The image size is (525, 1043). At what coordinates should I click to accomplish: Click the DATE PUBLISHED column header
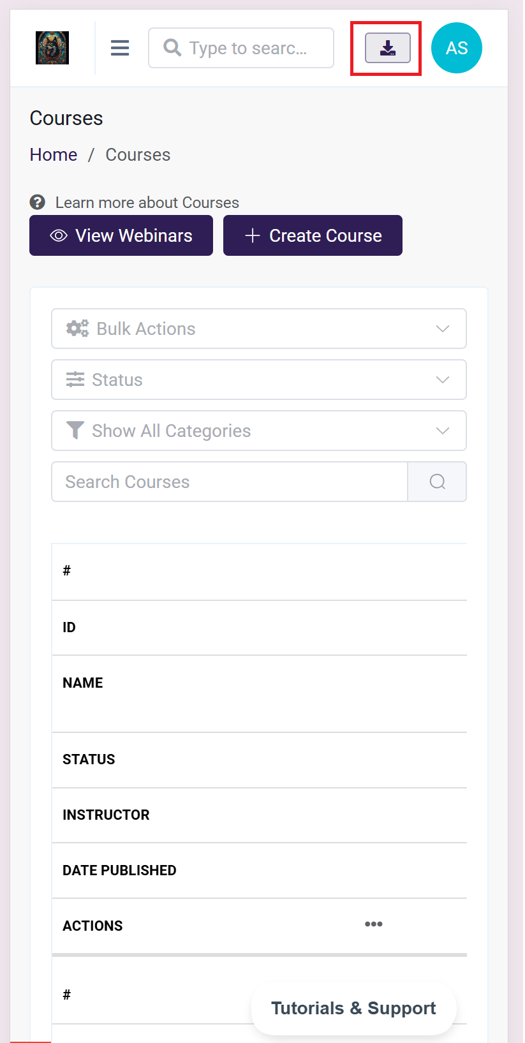(x=119, y=871)
